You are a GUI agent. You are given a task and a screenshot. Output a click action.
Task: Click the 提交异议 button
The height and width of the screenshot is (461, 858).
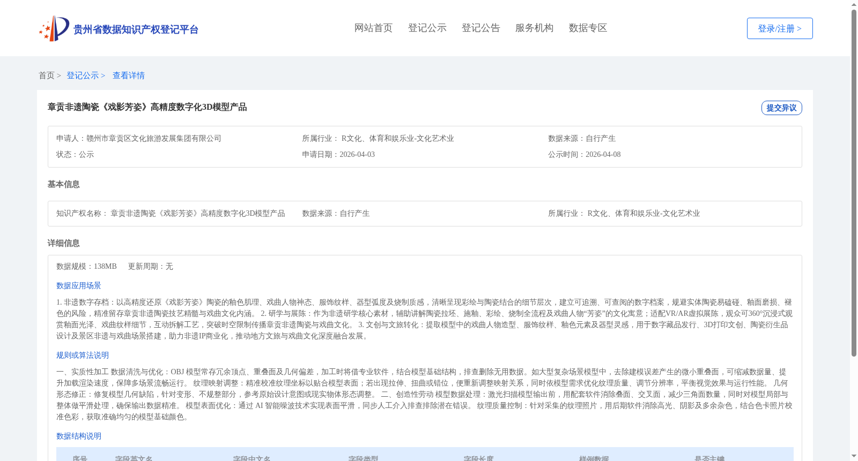tap(781, 108)
